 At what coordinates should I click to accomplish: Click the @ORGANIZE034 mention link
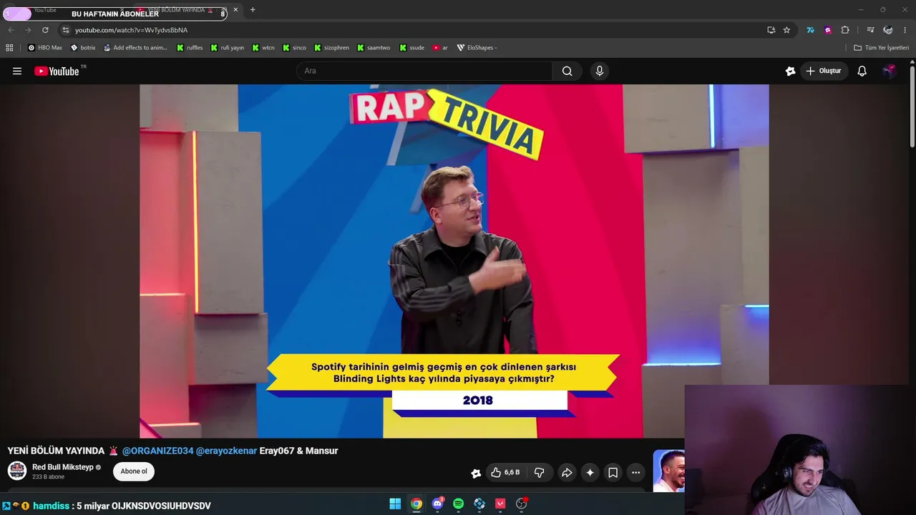[157, 451]
